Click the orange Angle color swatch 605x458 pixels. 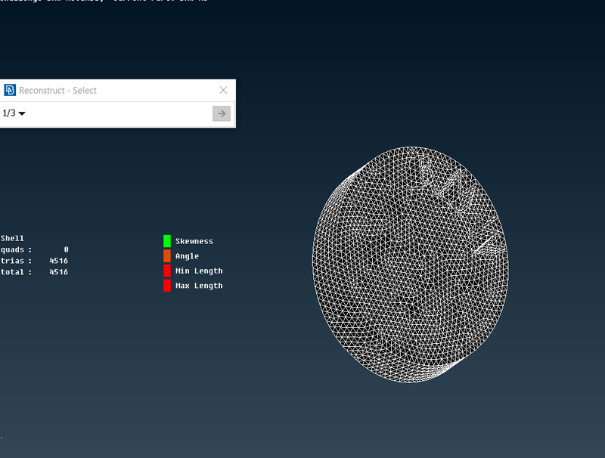[x=167, y=256]
